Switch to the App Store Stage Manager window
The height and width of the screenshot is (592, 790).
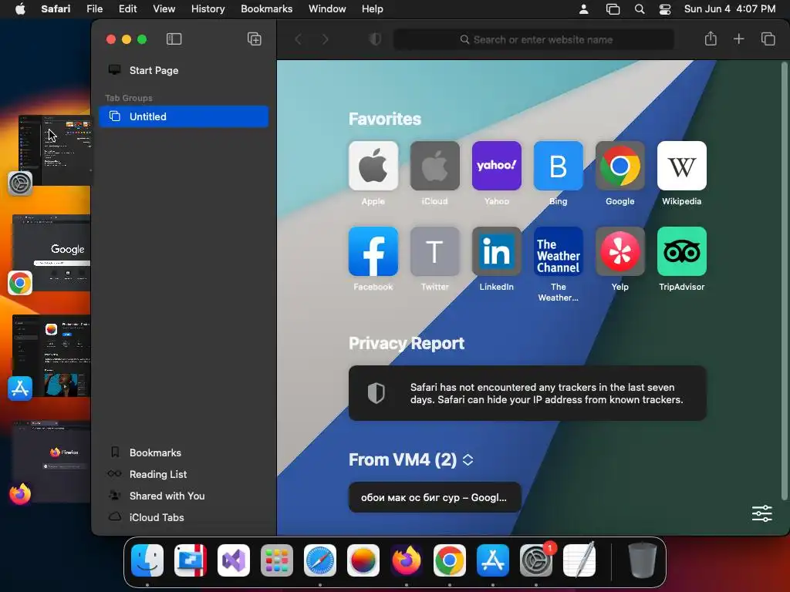pyautogui.click(x=52, y=356)
